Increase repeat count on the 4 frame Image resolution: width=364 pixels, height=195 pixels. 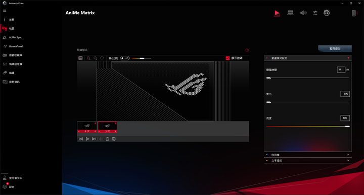point(95,132)
